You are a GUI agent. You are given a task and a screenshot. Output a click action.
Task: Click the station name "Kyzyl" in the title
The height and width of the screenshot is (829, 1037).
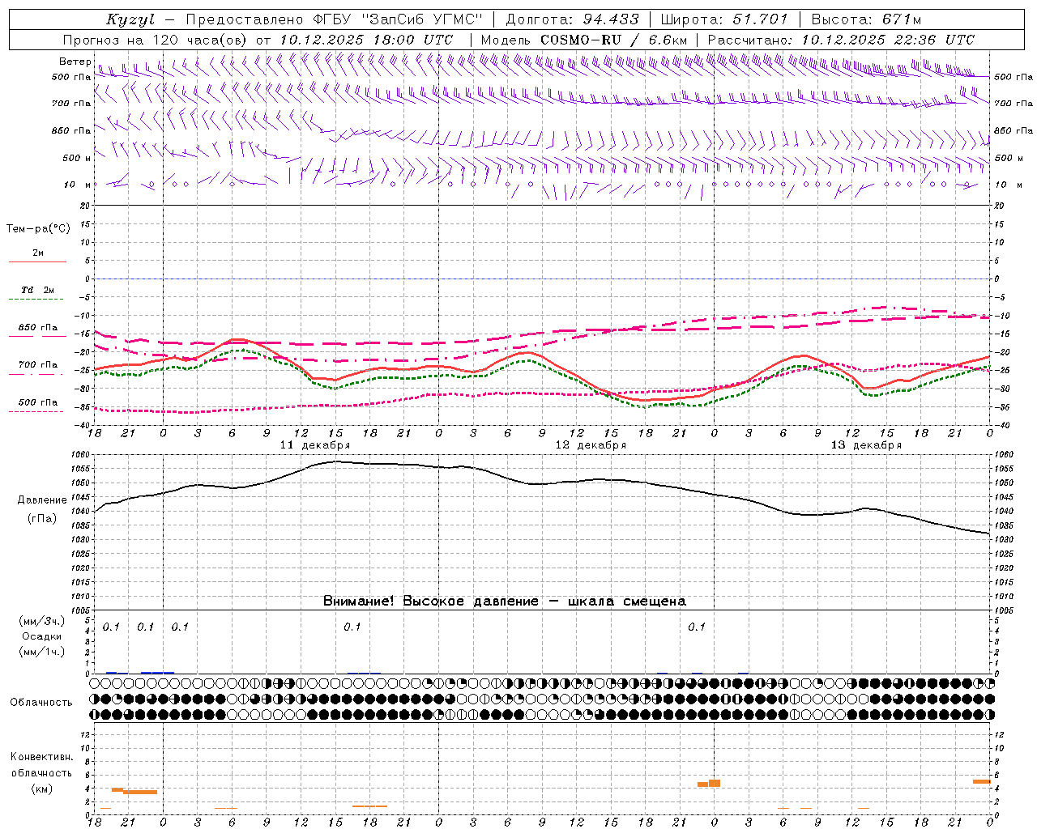pos(130,19)
